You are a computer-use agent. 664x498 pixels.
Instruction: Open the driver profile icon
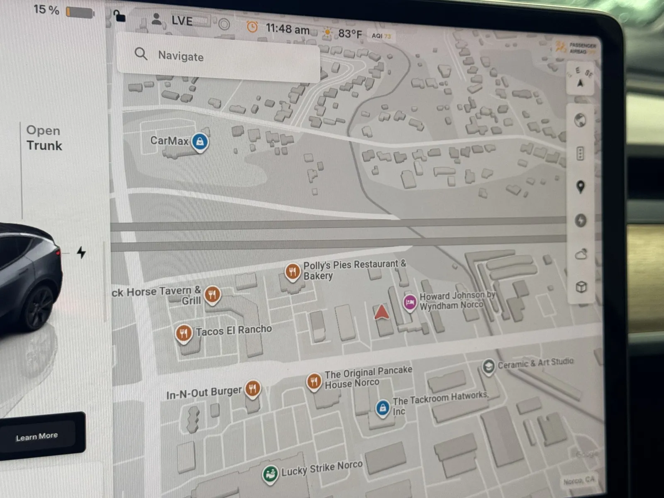click(156, 19)
